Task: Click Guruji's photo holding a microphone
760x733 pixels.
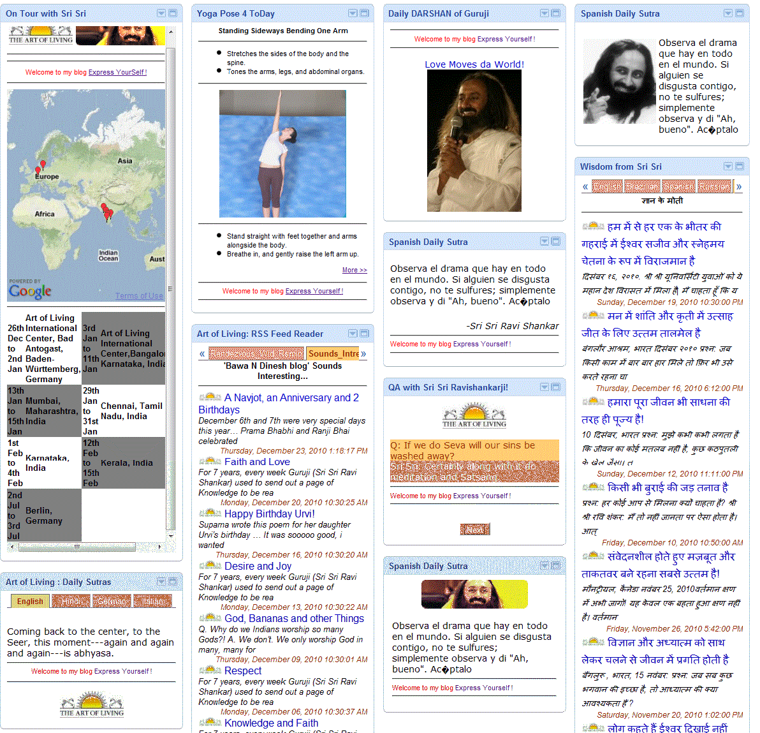Action: (474, 141)
